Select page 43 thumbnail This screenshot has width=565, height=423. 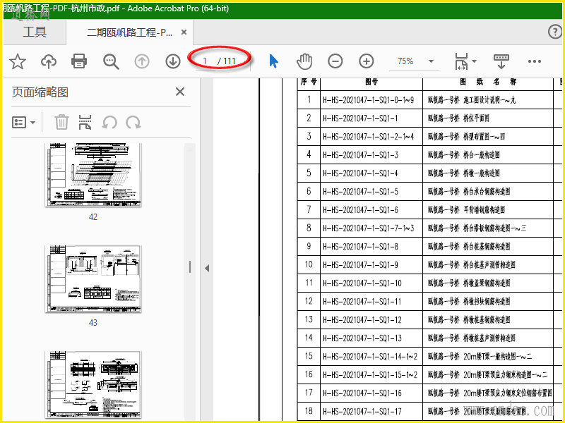93,278
